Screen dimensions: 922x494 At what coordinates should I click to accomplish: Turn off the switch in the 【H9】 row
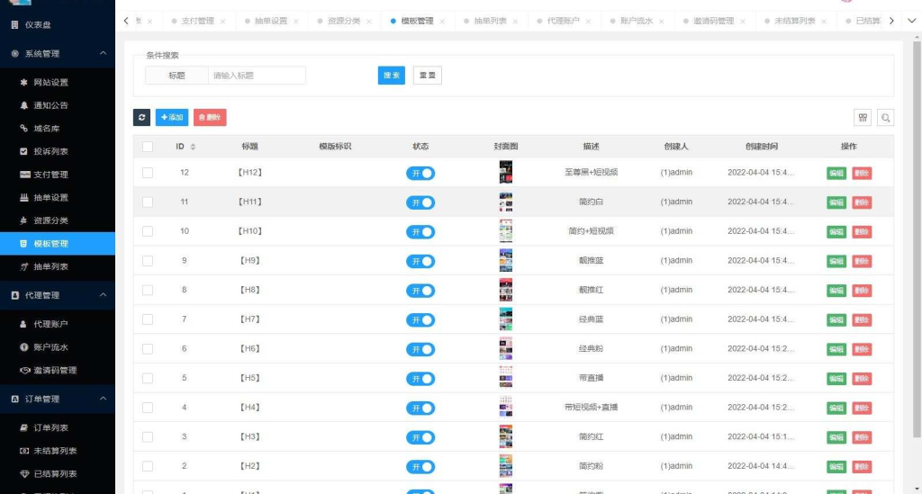(420, 261)
